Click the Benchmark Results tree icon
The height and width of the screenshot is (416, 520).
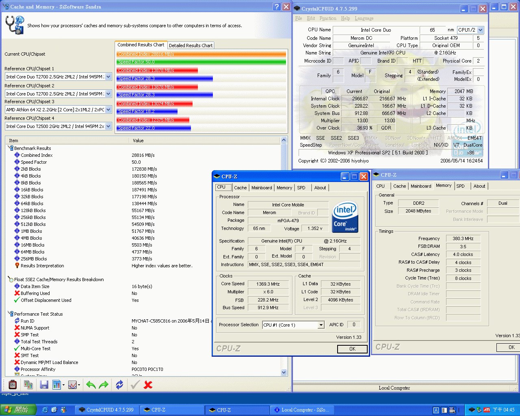tap(11, 148)
